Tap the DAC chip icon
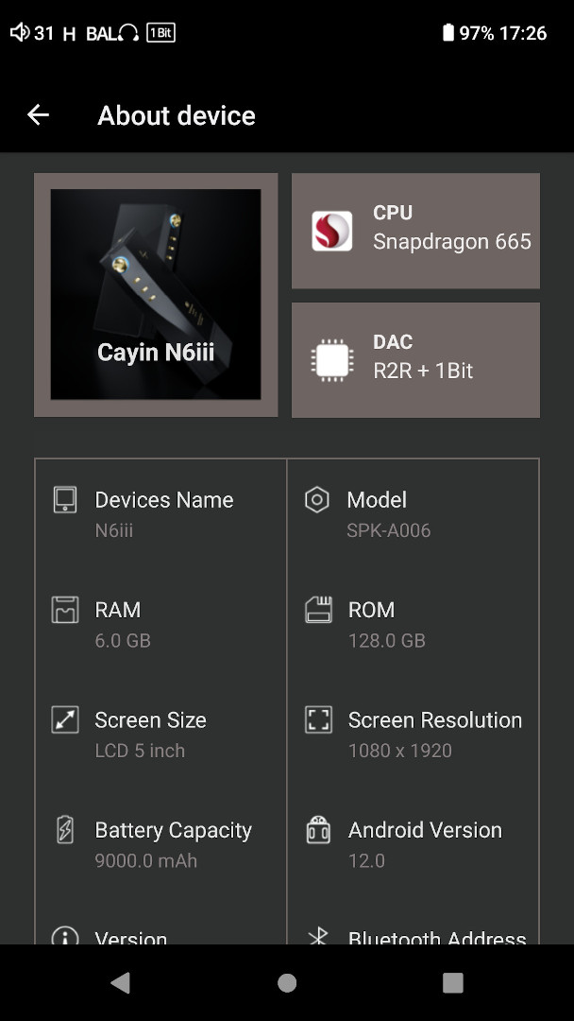This screenshot has width=574, height=1021. pyautogui.click(x=332, y=360)
